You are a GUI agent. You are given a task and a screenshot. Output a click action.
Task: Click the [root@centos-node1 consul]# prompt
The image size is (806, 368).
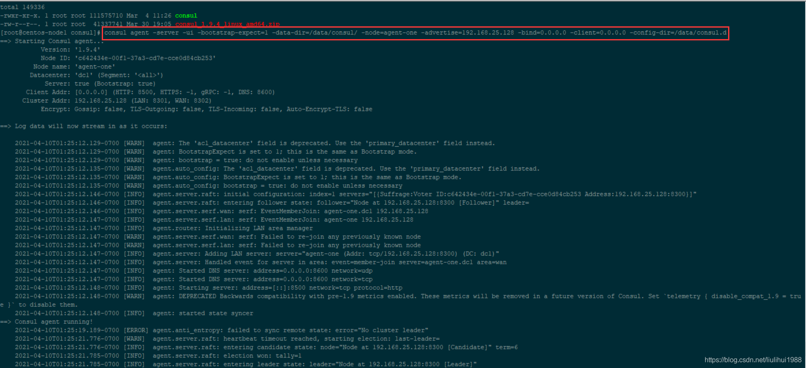[51, 33]
